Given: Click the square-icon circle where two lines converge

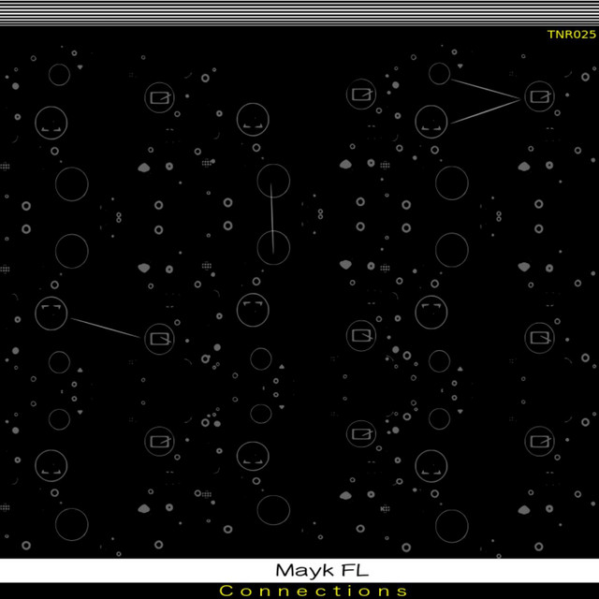Looking at the screenshot, I should (537, 95).
